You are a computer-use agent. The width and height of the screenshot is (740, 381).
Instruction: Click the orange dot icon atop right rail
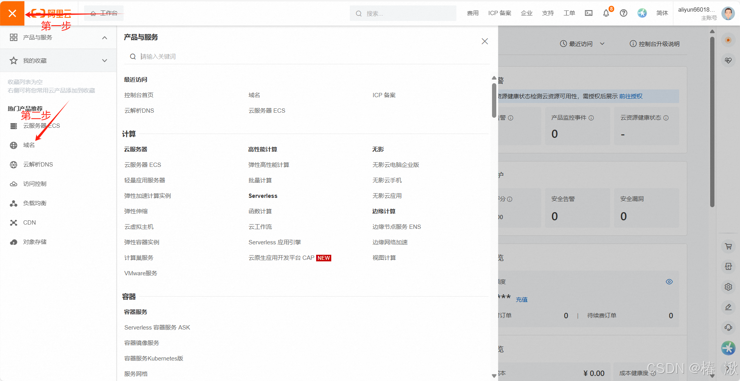click(728, 40)
